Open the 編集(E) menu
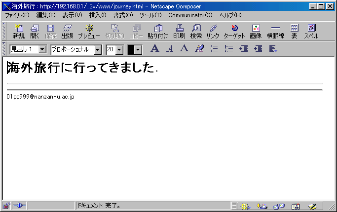Screen dimensions: 337x212 pos(46,15)
